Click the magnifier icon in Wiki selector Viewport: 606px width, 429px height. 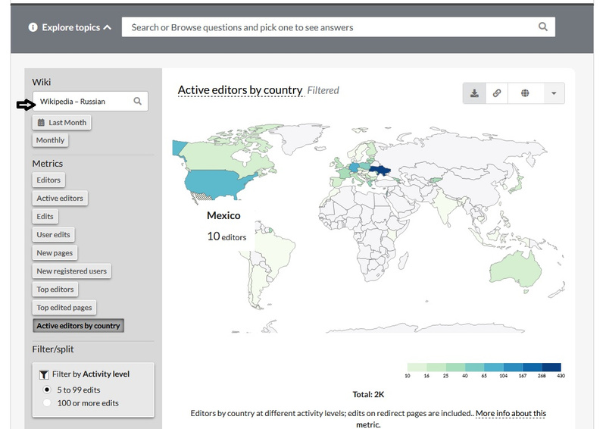[x=137, y=101]
